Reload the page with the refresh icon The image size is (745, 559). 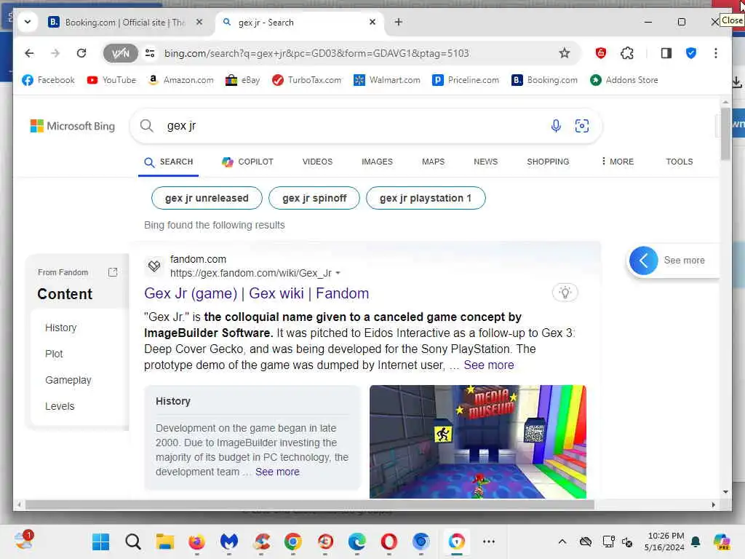81,53
